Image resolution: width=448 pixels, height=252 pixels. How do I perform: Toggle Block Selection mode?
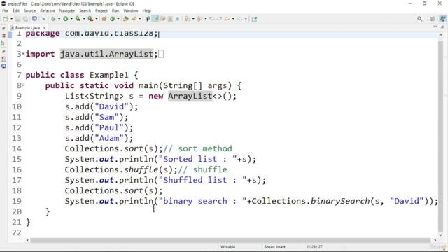tap(170, 19)
